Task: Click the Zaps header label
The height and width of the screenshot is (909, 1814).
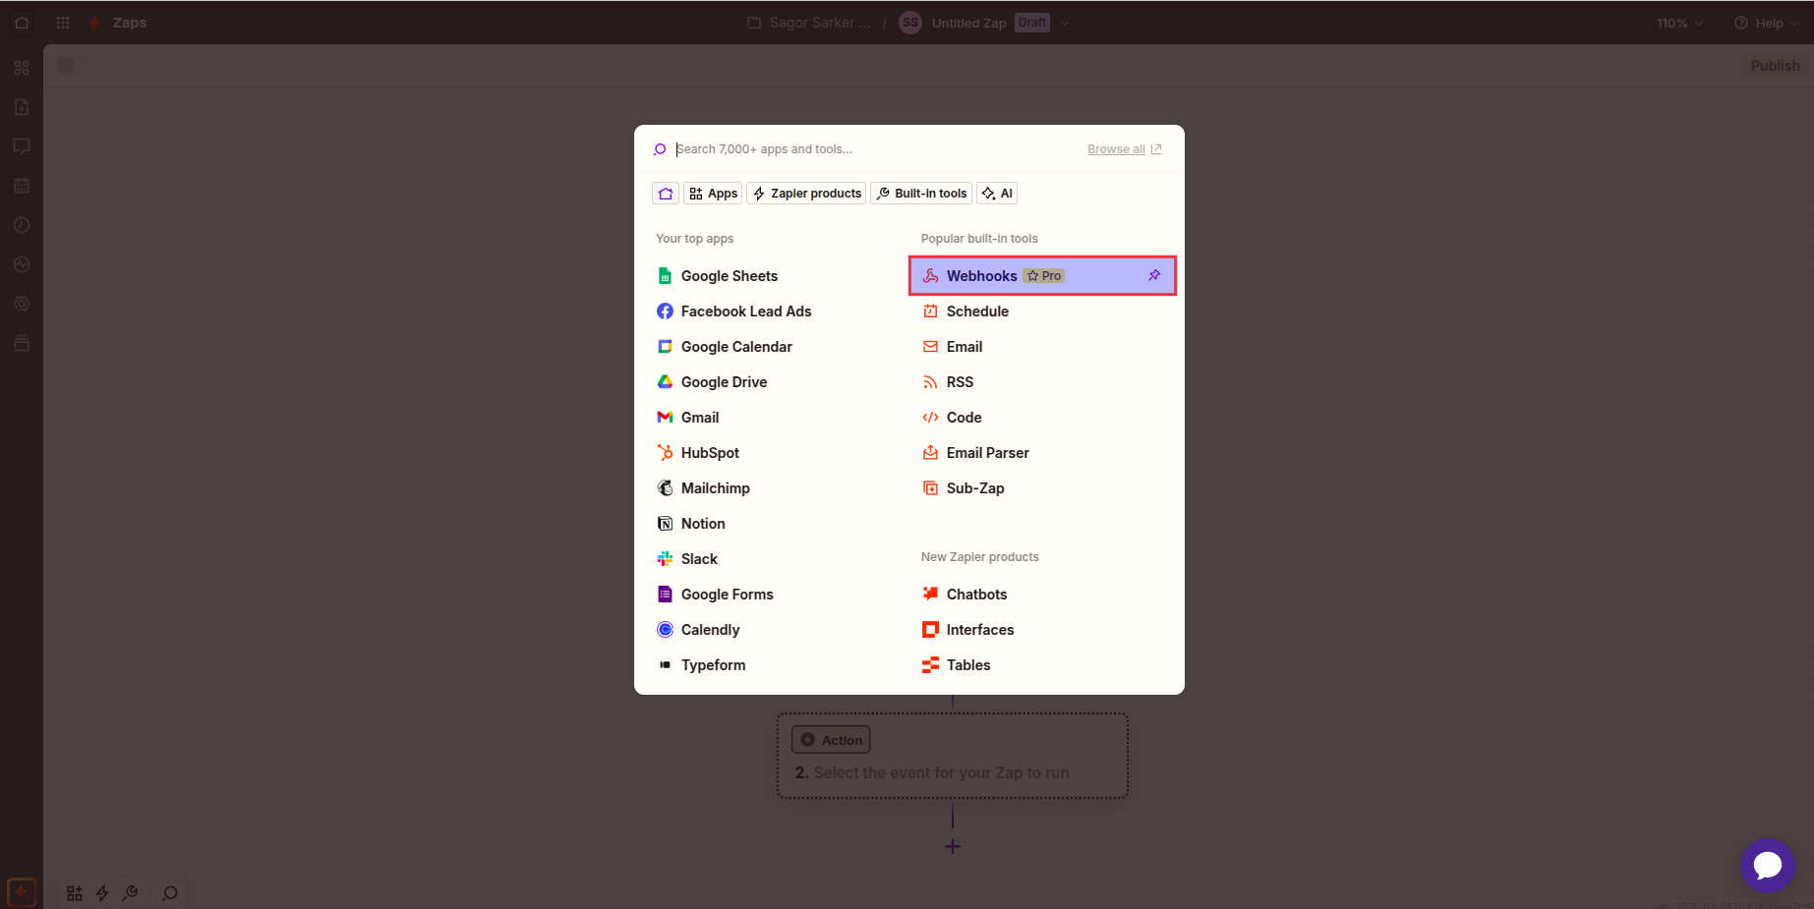Action: (x=129, y=23)
